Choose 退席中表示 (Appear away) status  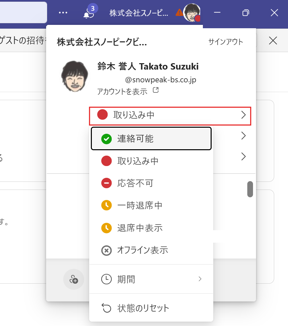[140, 228]
